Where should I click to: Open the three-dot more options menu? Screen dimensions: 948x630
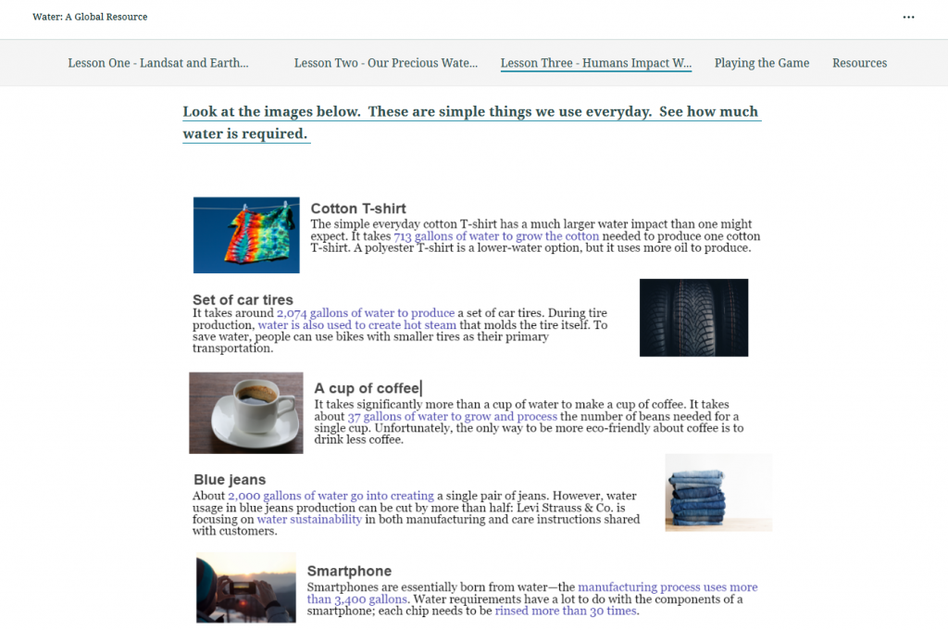click(x=908, y=18)
